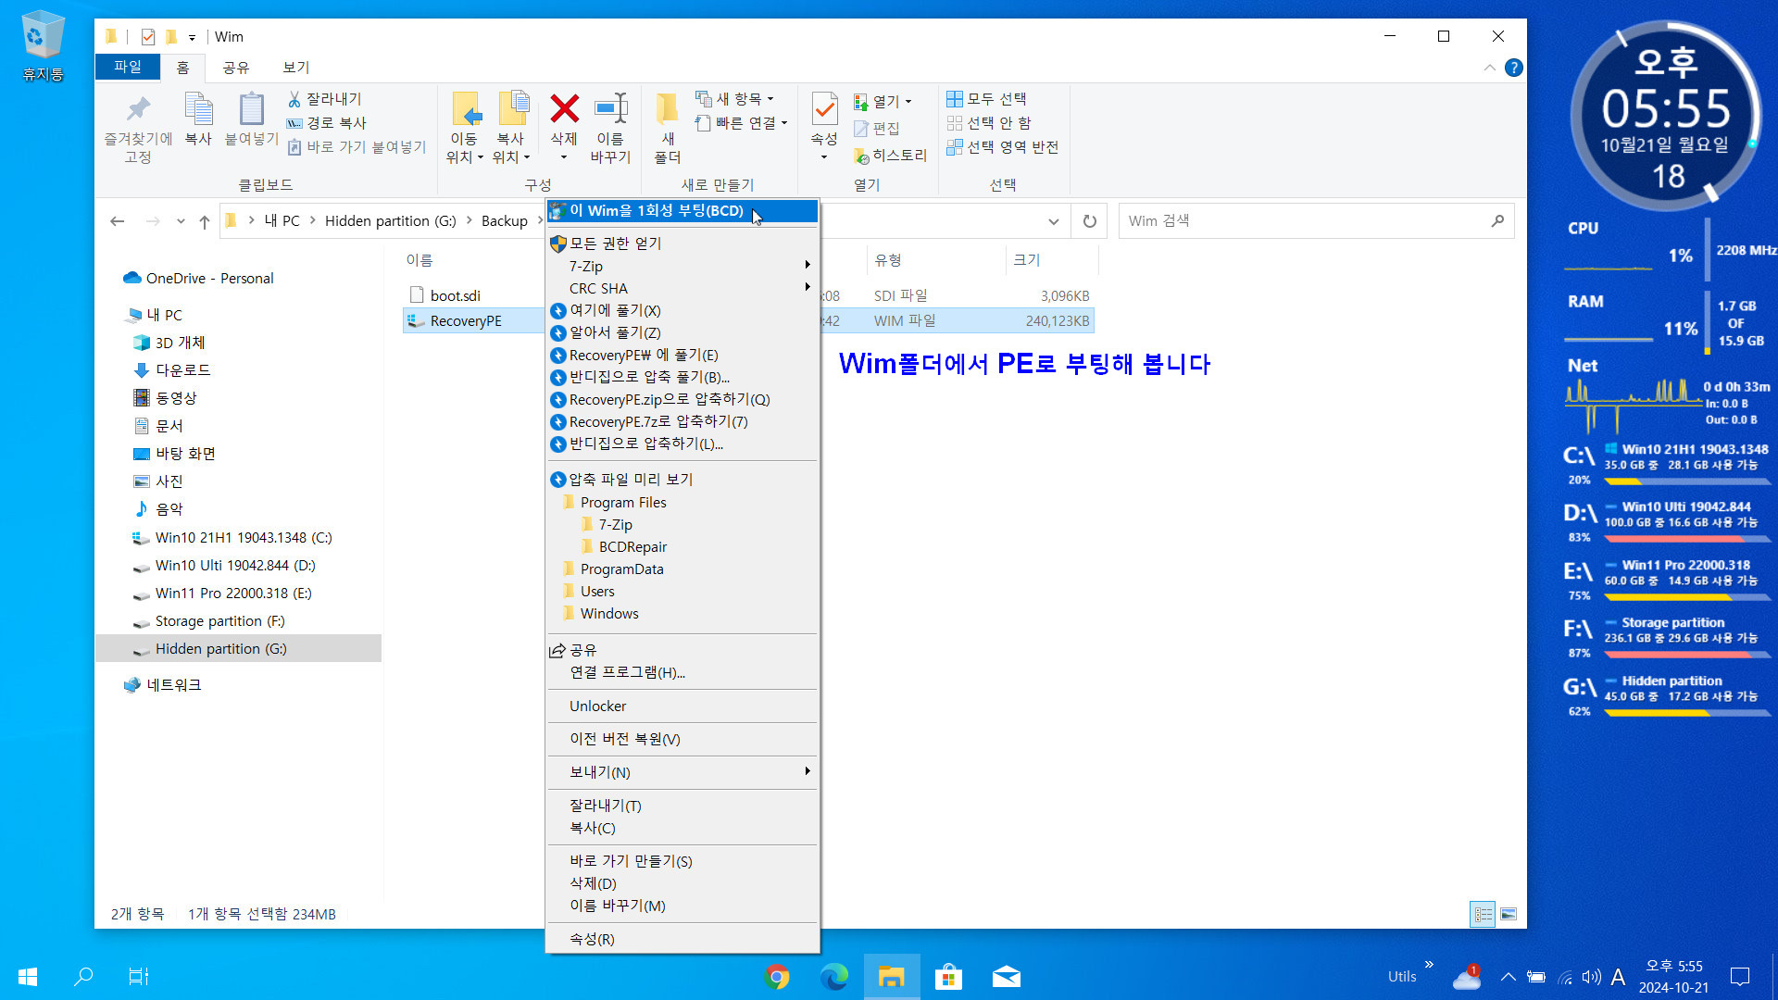This screenshot has height=1000, width=1778.
Task: Select OneDrive - Personal in navigation pane
Action: pos(209,279)
